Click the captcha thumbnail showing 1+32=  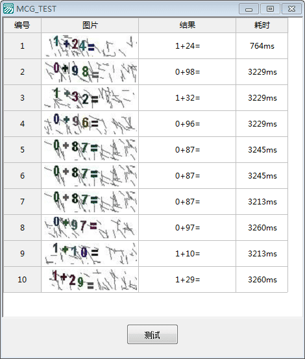pyautogui.click(x=90, y=98)
